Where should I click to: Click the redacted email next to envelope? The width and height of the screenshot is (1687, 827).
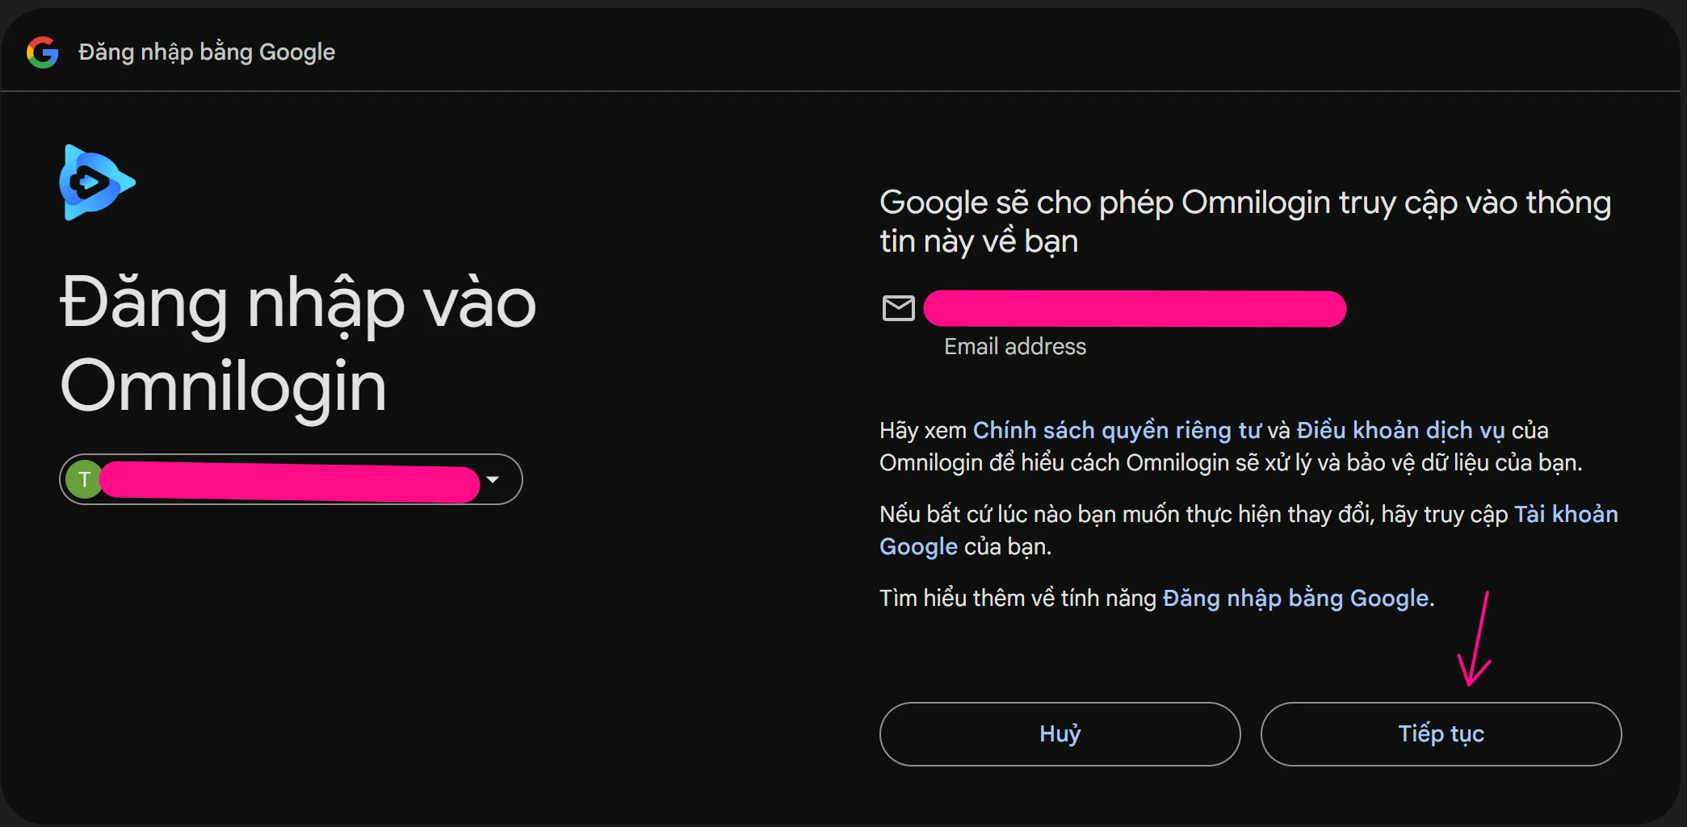click(x=1135, y=309)
